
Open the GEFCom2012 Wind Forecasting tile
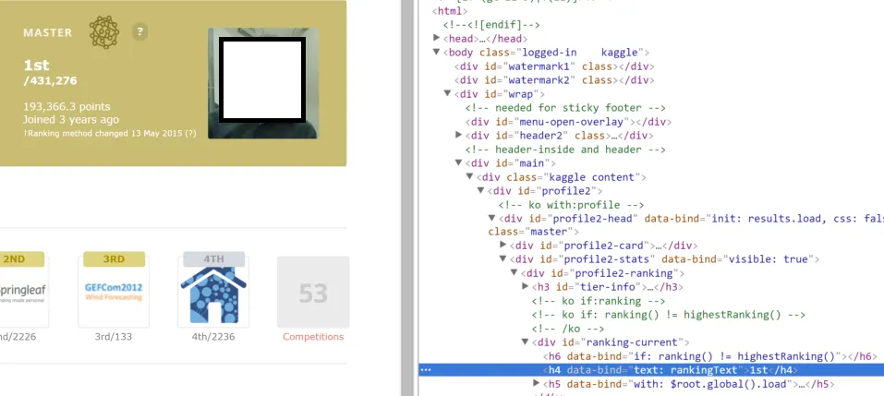click(114, 290)
